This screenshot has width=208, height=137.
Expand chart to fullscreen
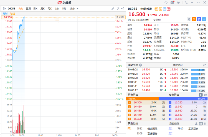pos(118,9)
